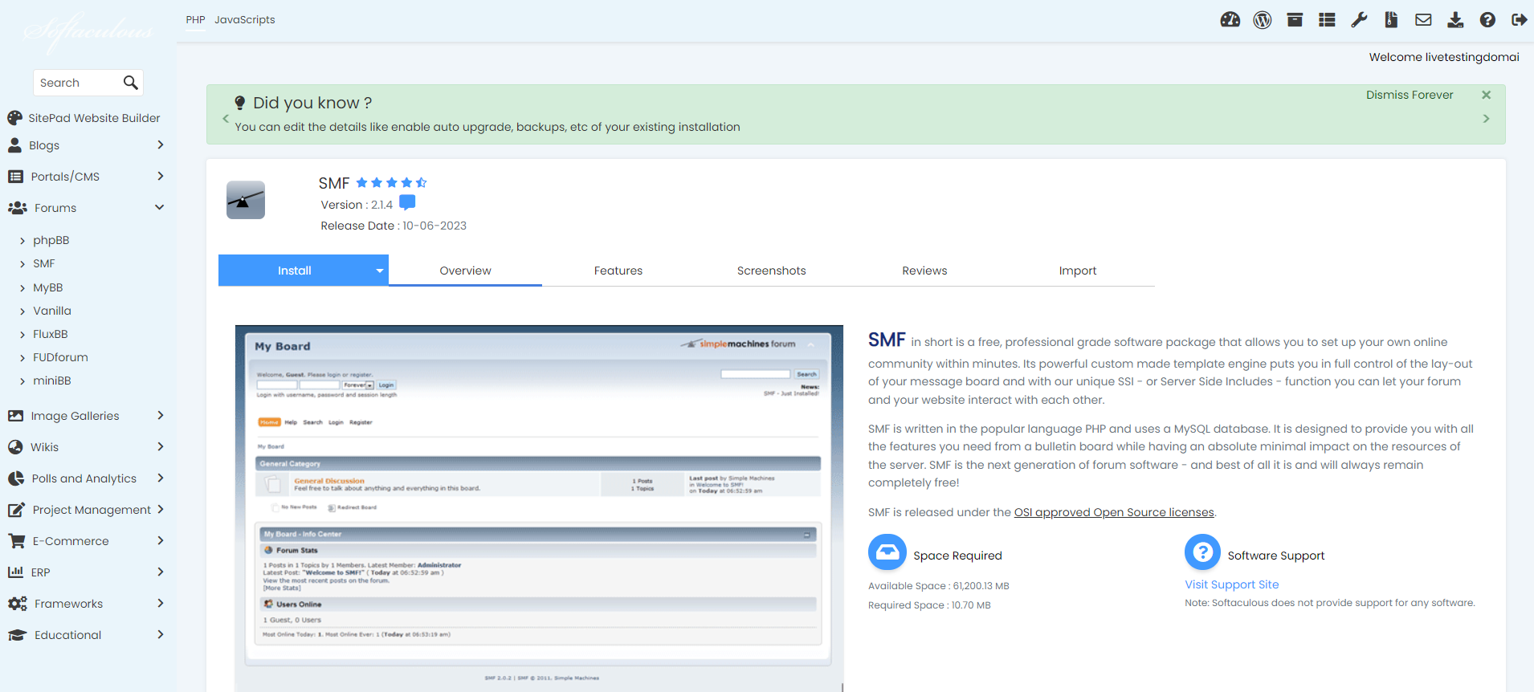Click the Welcome livetestingdomai text
The width and height of the screenshot is (1534, 692).
[1444, 57]
